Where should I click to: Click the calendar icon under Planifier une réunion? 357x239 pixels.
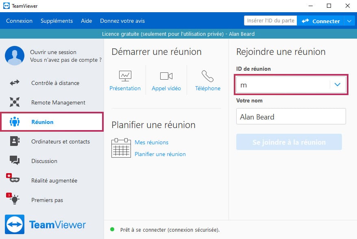tap(121, 148)
